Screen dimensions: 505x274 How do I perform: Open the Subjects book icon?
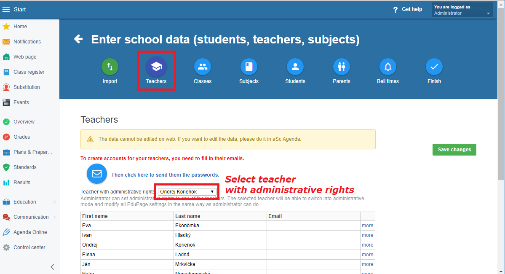[x=249, y=67]
